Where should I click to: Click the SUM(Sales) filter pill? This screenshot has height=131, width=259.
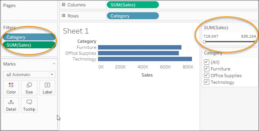click(x=29, y=45)
